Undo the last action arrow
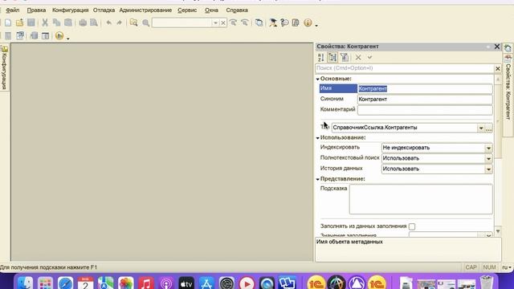This screenshot has width=514, height=289. (109, 22)
